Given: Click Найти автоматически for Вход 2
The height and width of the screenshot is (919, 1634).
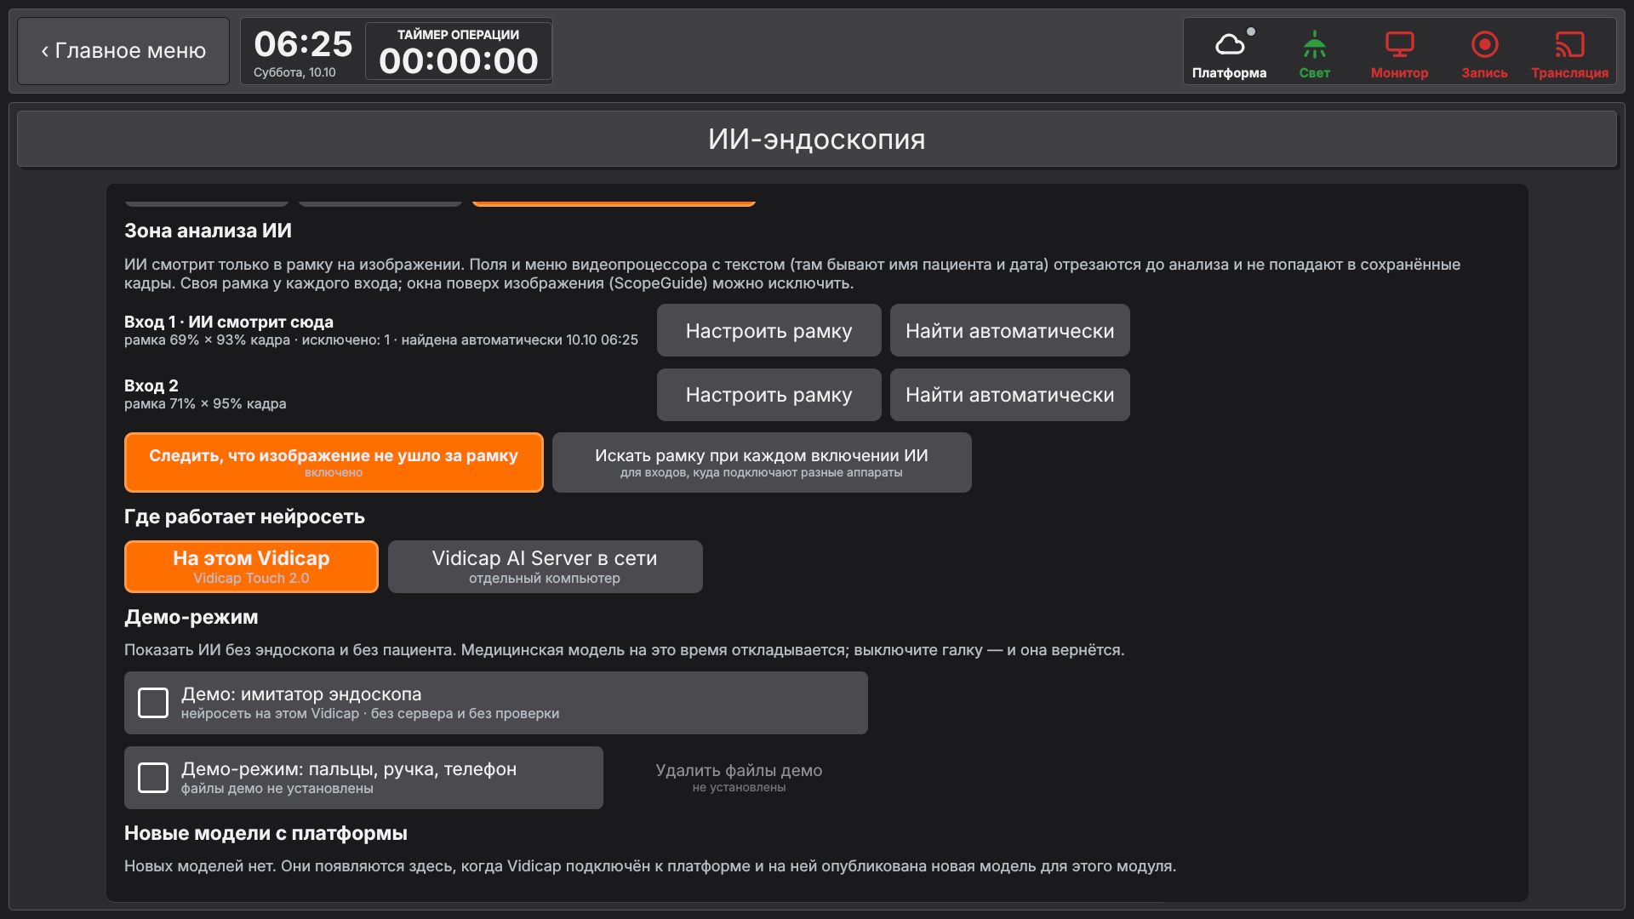Looking at the screenshot, I should point(1009,395).
